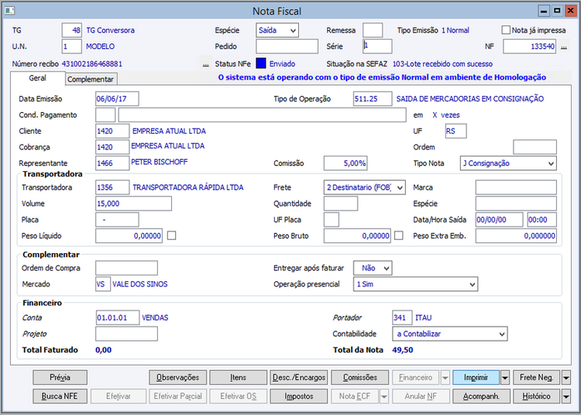Open the arrow menu beside Frete Neg.
The height and width of the screenshot is (415, 581).
566,378
